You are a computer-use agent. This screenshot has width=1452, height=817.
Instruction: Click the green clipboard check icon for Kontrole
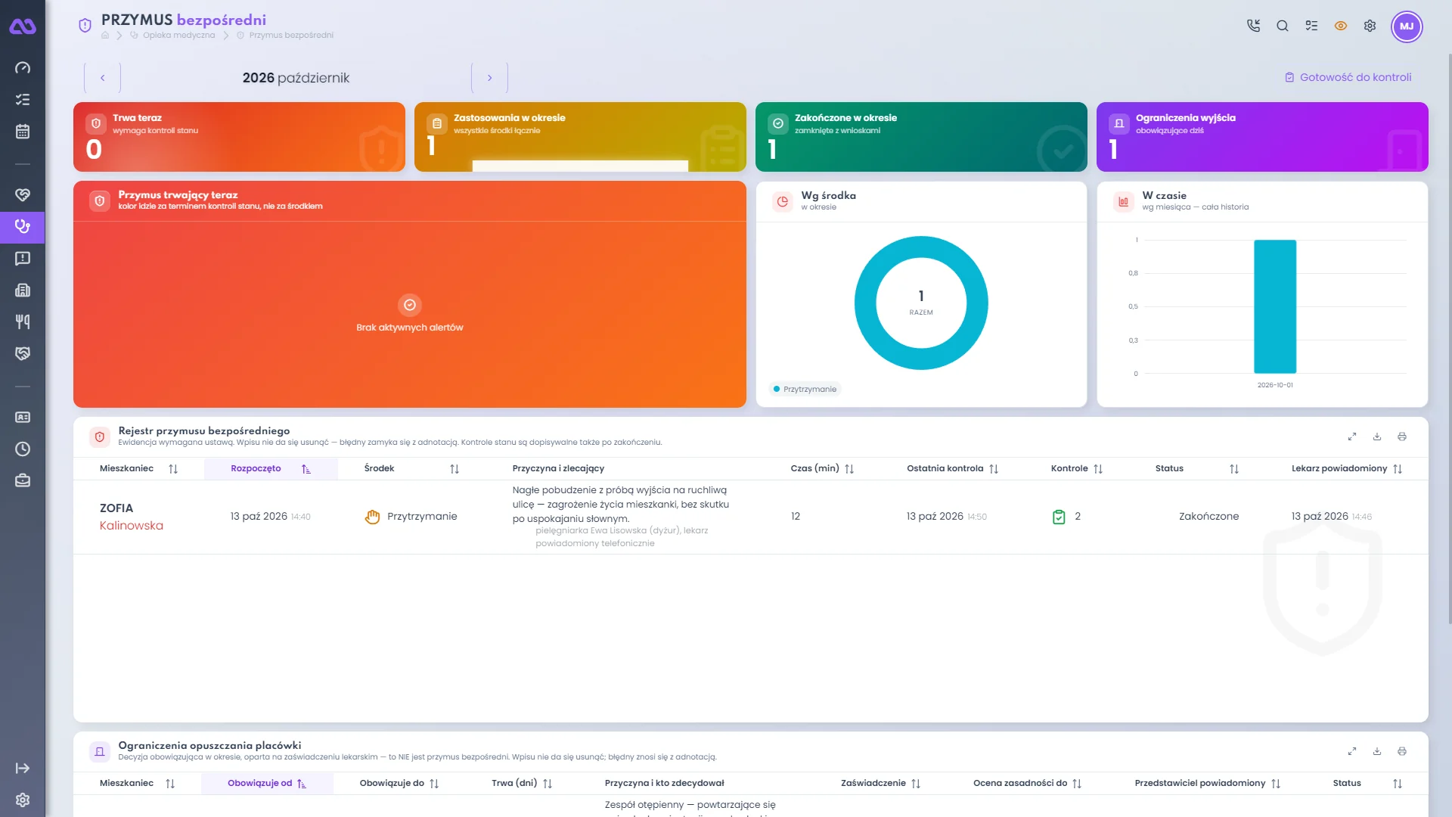click(1059, 517)
